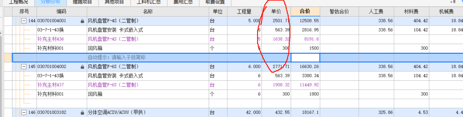The image size is (463, 117).
Task: Collapse row 145 tree node
Action: coord(24,67)
